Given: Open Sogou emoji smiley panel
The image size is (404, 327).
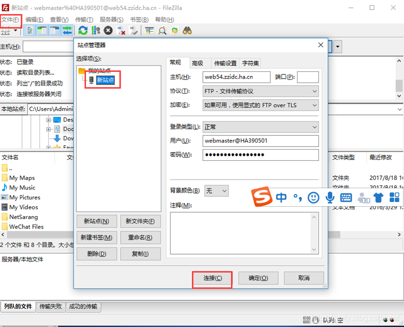Looking at the screenshot, I should tap(314, 198).
